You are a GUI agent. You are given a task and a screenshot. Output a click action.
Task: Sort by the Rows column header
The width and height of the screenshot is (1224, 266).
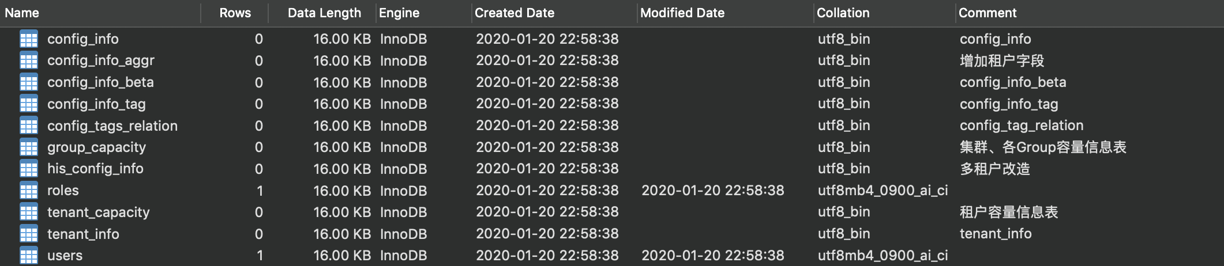point(235,13)
